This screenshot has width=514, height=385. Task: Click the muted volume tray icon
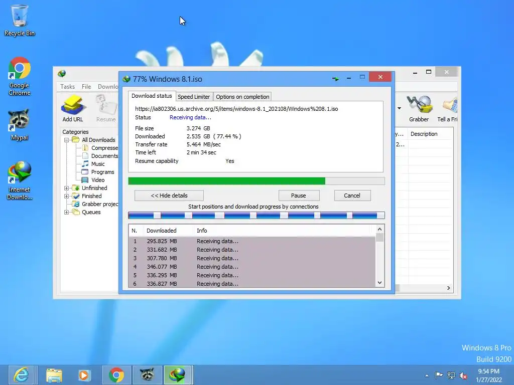tap(463, 375)
